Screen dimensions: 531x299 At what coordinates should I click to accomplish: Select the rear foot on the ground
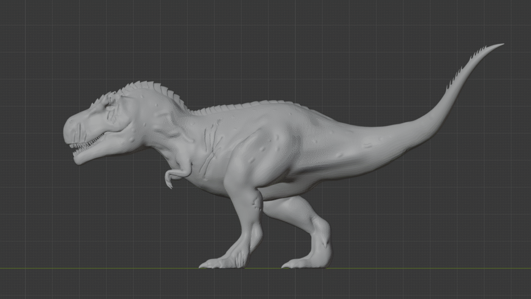303,262
